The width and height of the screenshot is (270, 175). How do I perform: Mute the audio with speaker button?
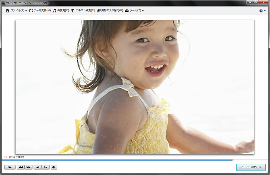coord(54,167)
